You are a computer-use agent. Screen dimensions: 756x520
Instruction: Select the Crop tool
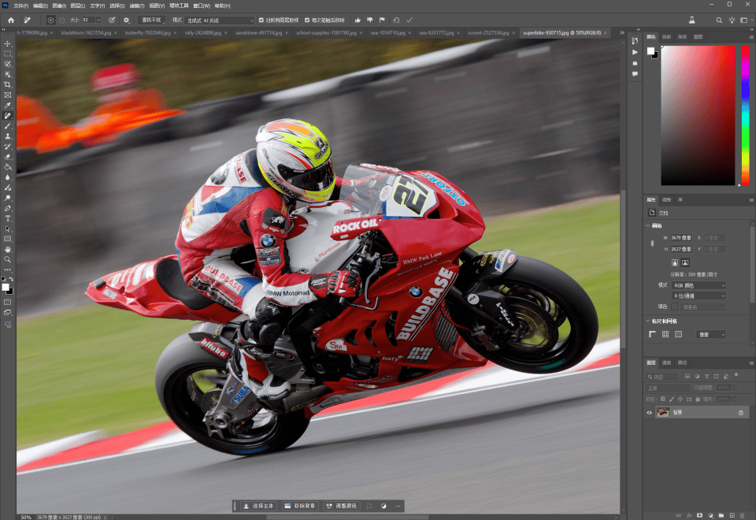pyautogui.click(x=8, y=84)
